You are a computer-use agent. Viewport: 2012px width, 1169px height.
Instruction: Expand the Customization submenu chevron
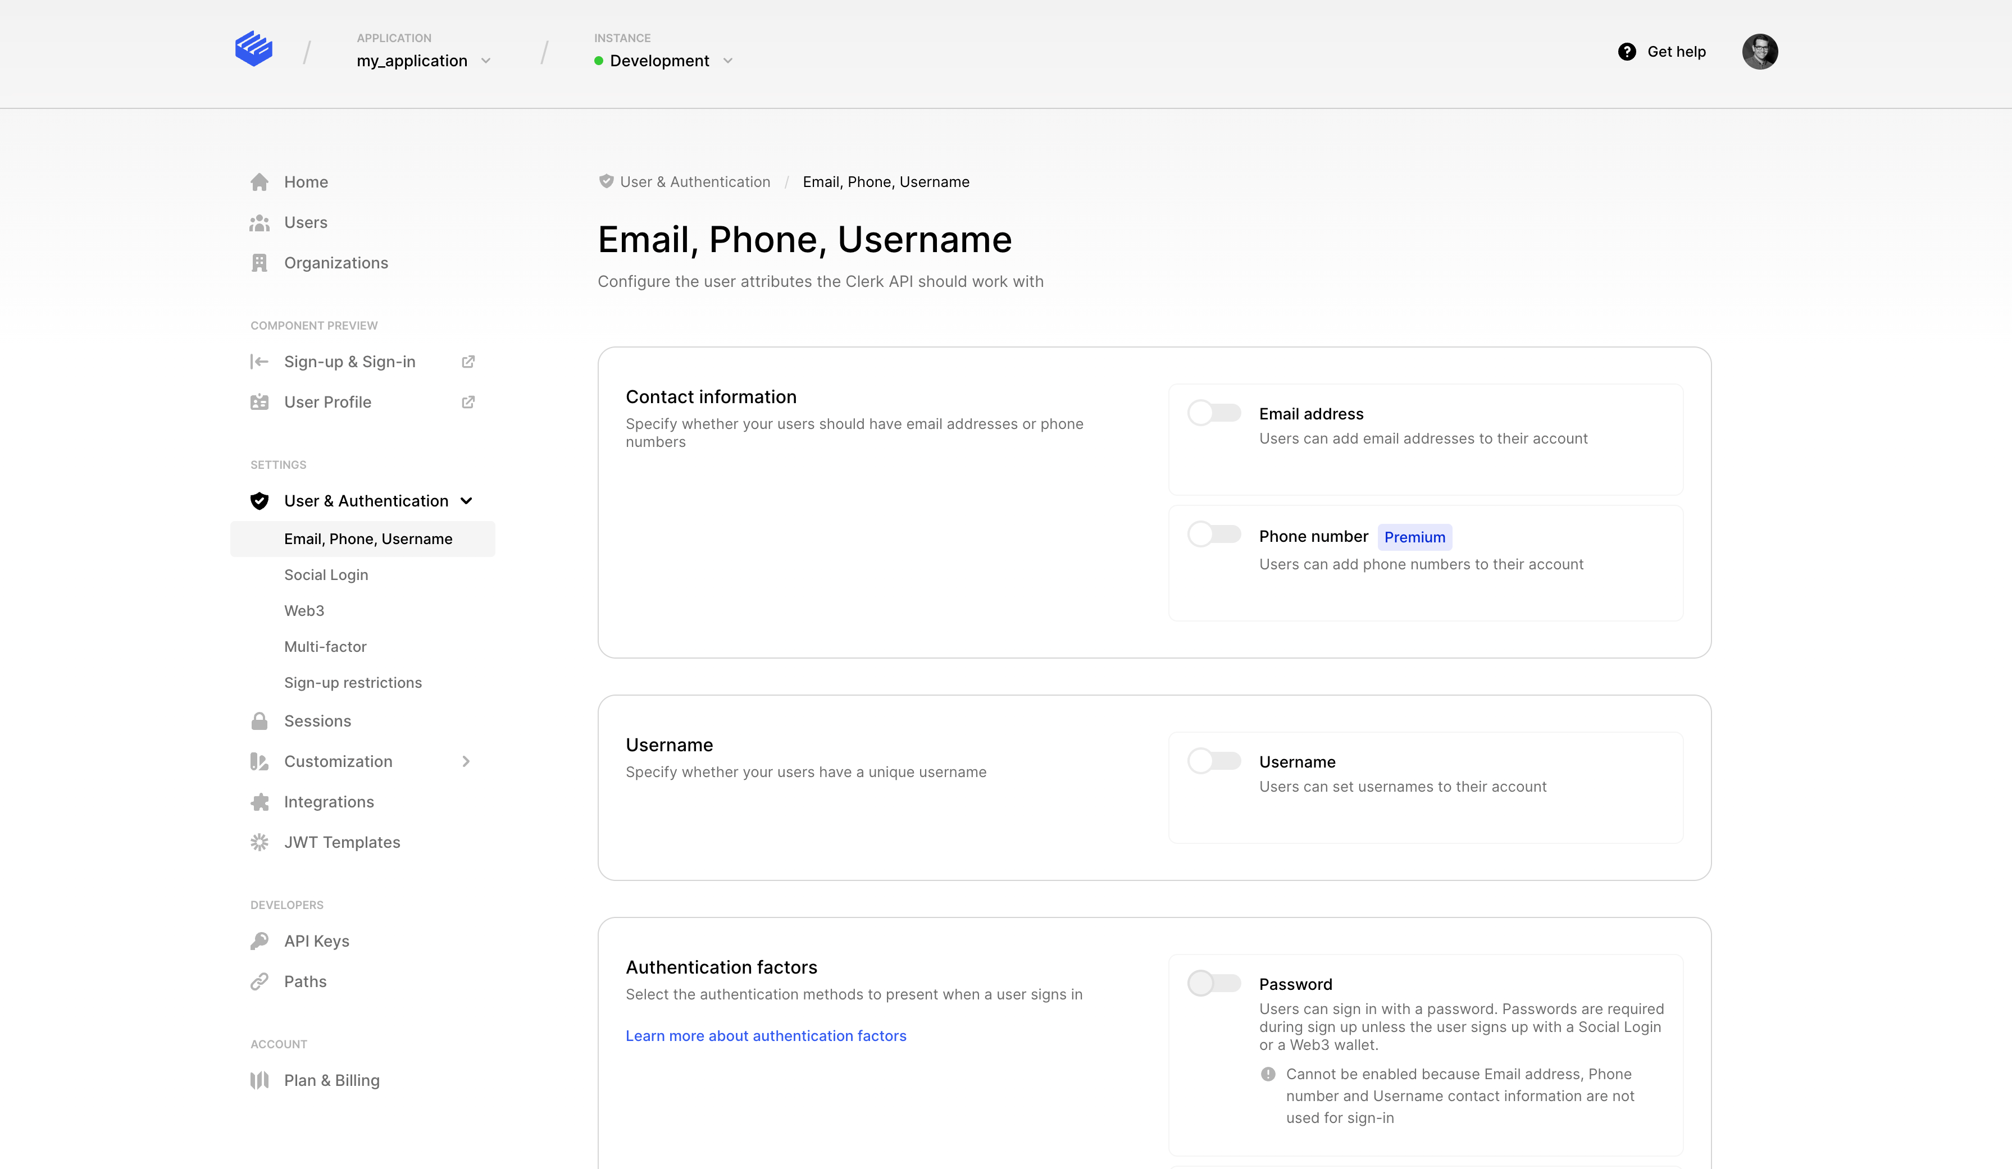pyautogui.click(x=466, y=762)
